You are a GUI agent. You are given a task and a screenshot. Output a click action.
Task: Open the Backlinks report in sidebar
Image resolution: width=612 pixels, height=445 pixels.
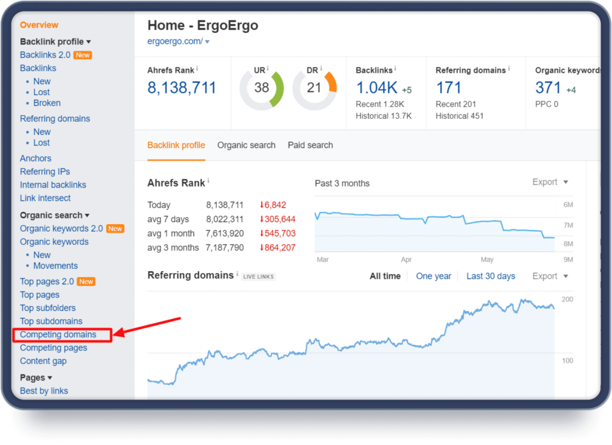click(x=38, y=68)
